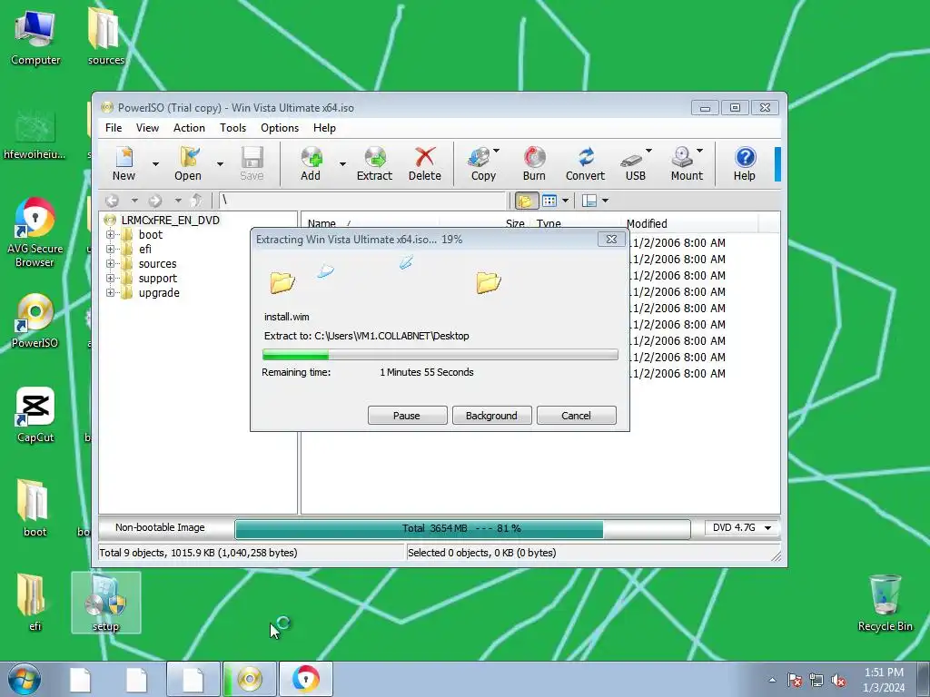Select the upgrade folder in tree

[x=159, y=293]
